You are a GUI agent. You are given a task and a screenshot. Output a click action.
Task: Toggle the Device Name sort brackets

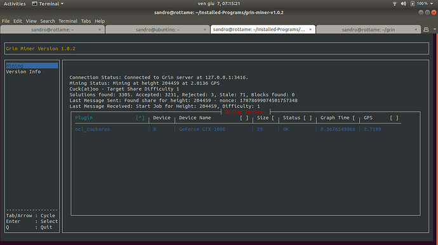tap(244, 118)
